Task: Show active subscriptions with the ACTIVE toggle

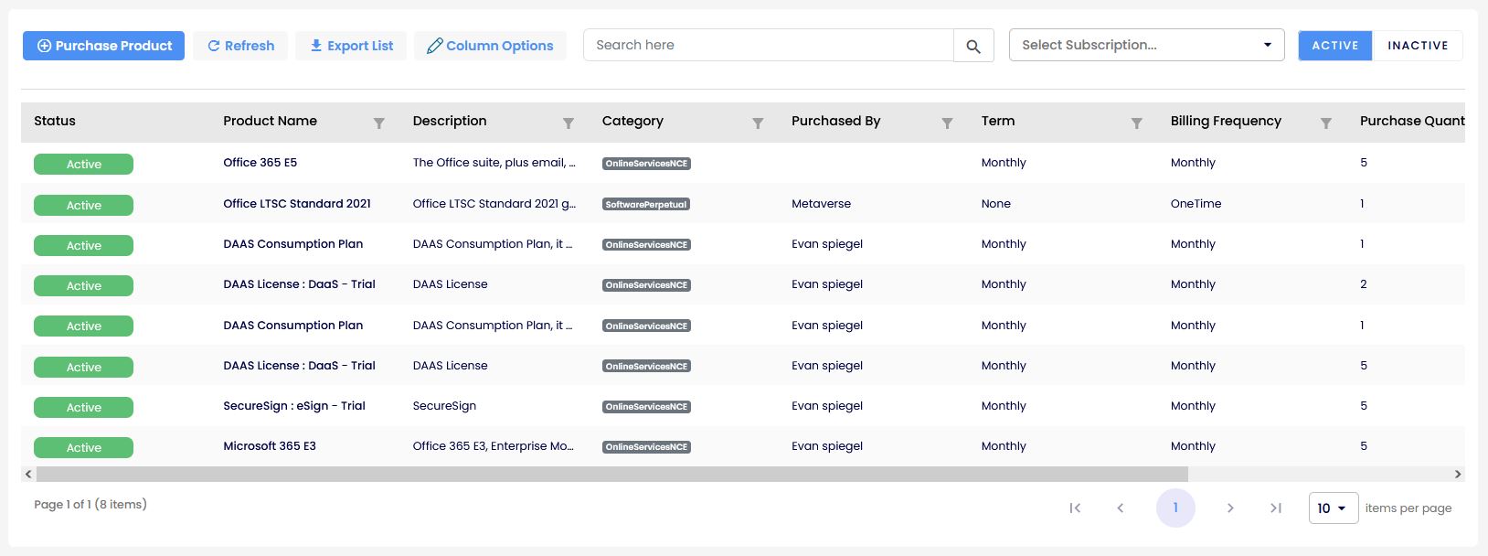Action: pos(1335,46)
